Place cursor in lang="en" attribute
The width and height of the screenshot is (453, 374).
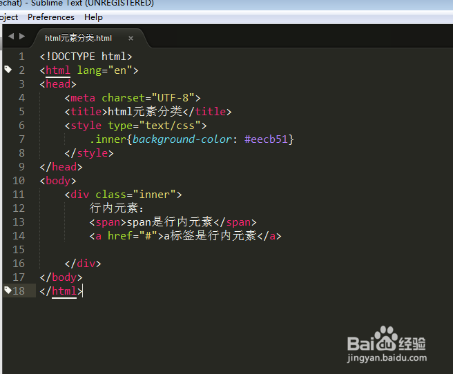coord(104,70)
